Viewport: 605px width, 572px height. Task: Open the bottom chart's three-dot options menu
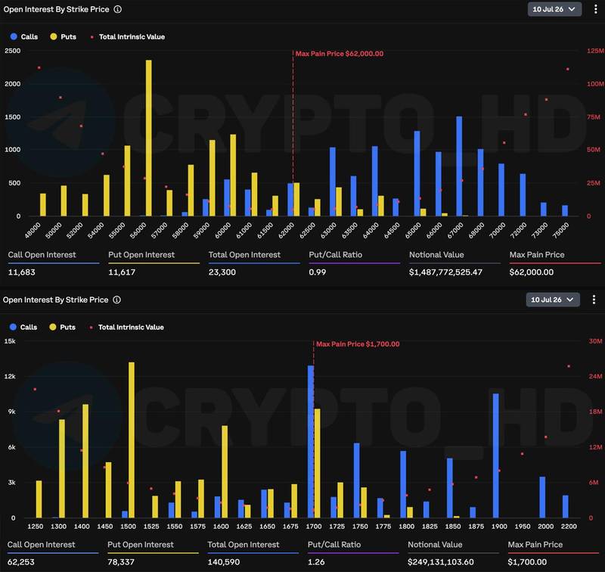tap(594, 300)
